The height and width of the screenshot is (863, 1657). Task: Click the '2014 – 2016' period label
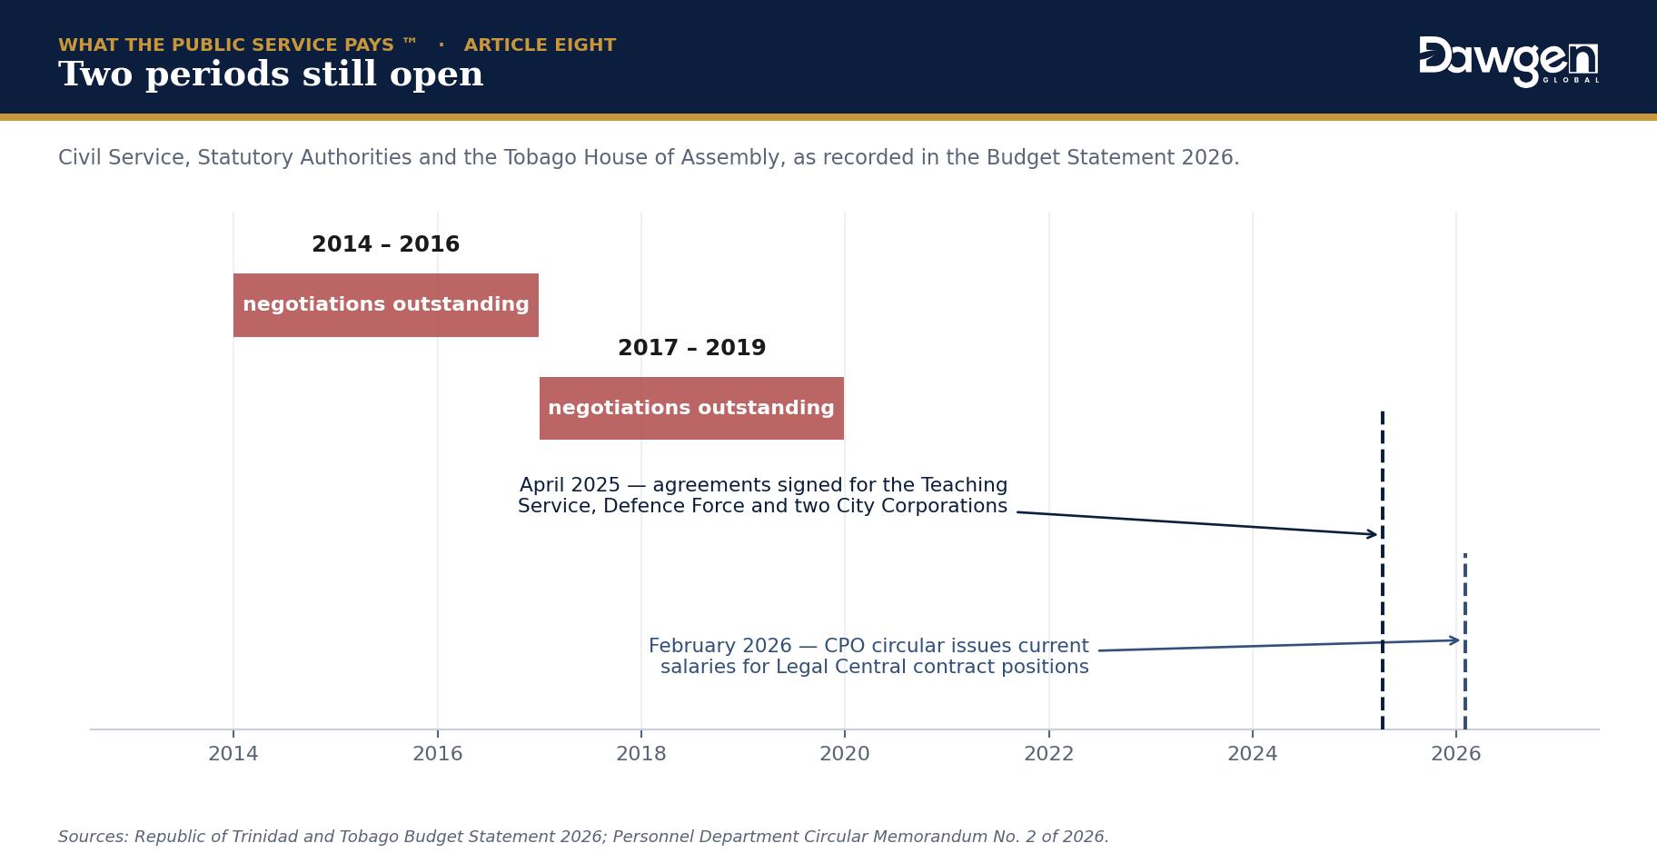pos(386,245)
